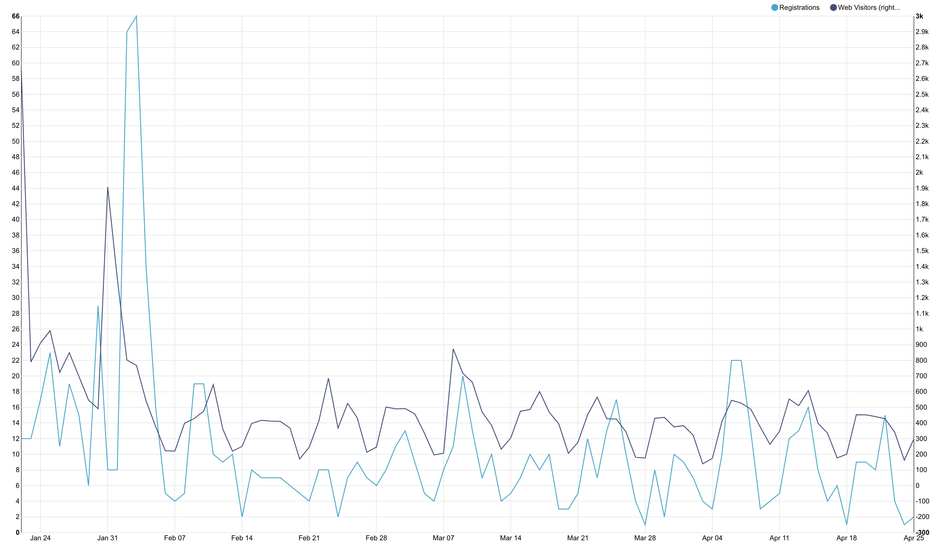
Task: Click the Jan 24 x-axis label
Action: pos(40,538)
